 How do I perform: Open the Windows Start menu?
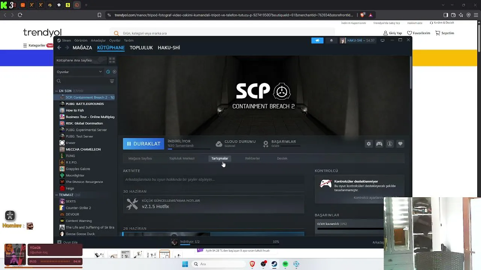click(185, 264)
